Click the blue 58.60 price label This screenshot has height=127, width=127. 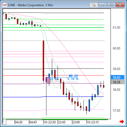click(118, 77)
